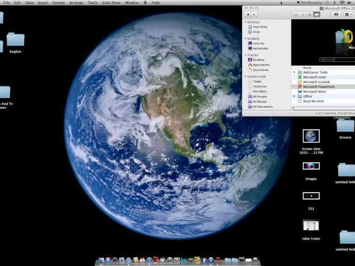Expand Additional Tools folder triangle
355x266 pixels.
[x=294, y=72]
